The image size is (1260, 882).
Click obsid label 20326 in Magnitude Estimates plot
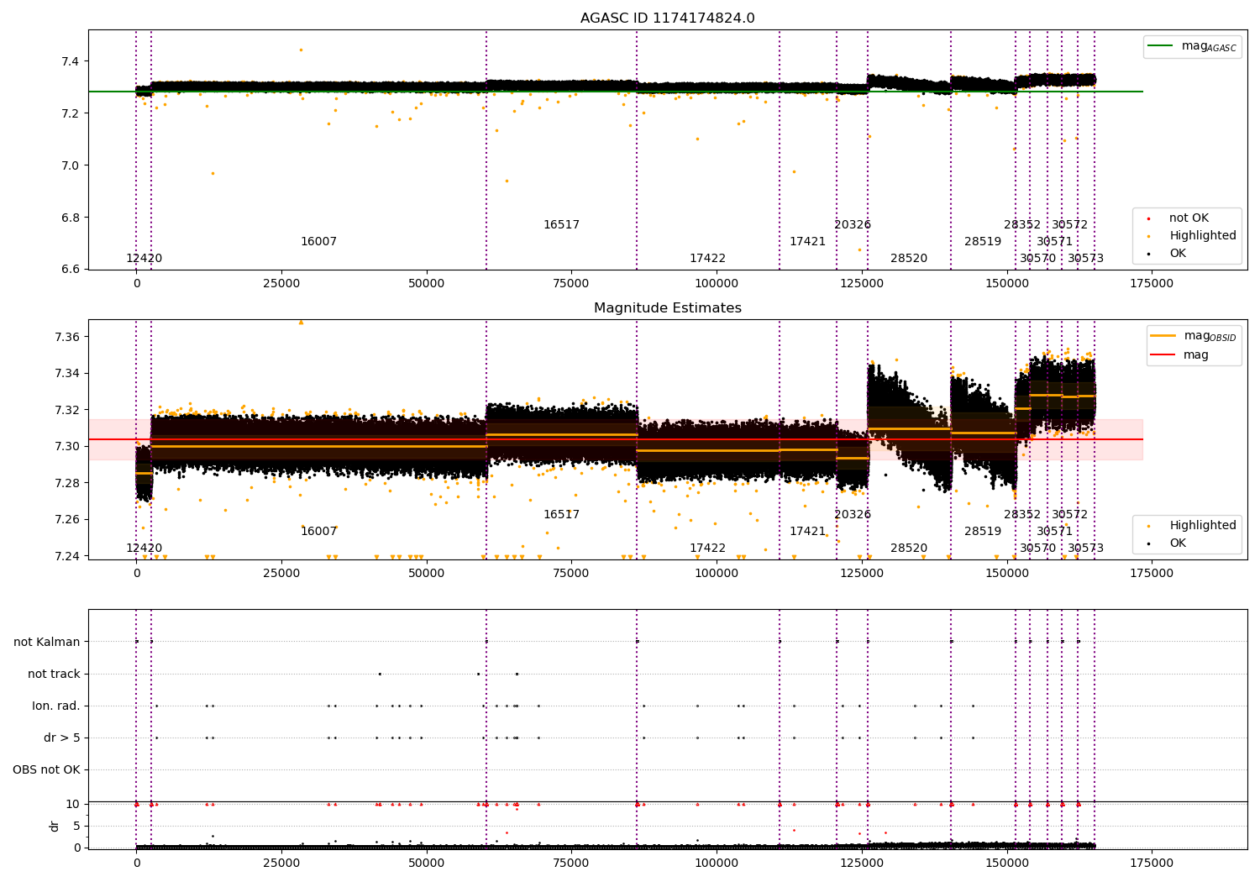(853, 515)
